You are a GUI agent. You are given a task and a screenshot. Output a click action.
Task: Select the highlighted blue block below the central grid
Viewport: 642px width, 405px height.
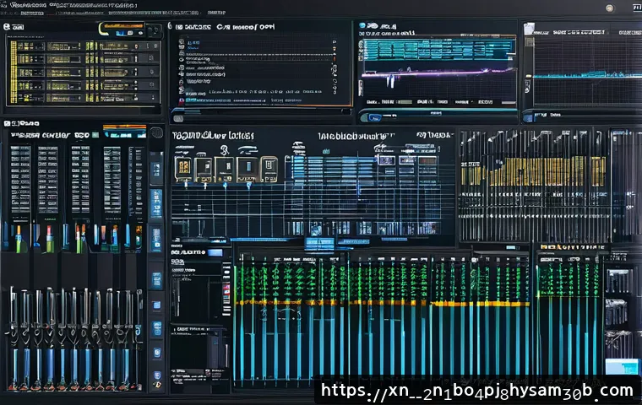[319, 242]
